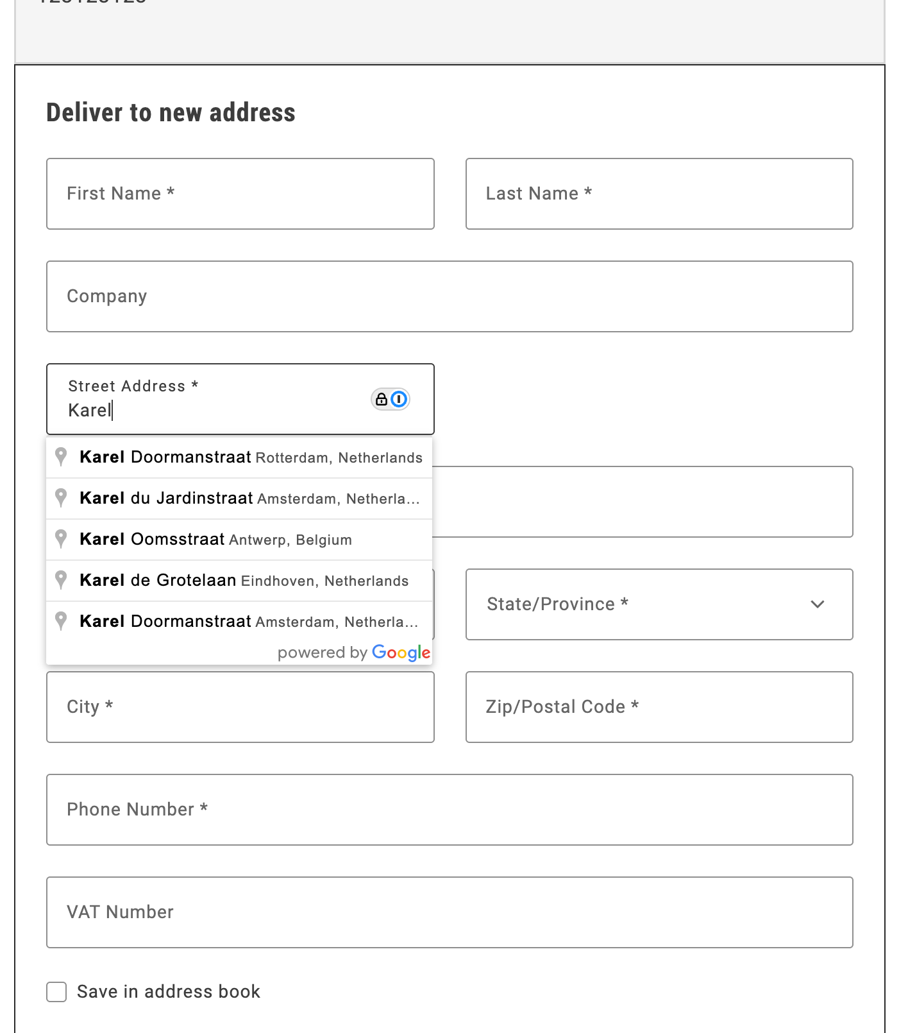Screen dimensions: 908x1033
Task: Expand the State/Province chevron arrow
Action: coord(817,604)
